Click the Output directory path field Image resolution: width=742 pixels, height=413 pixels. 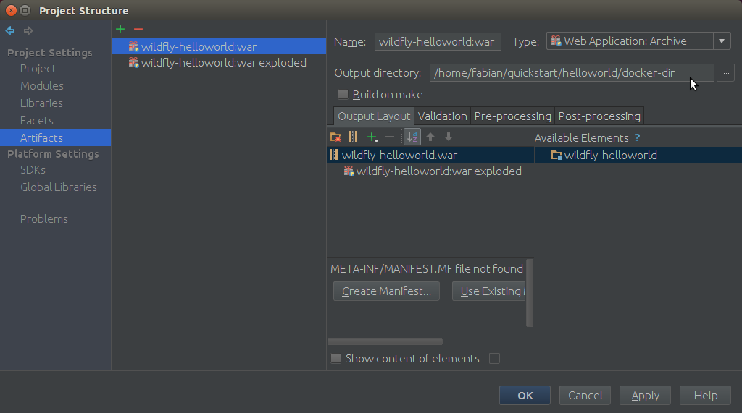tap(558, 73)
